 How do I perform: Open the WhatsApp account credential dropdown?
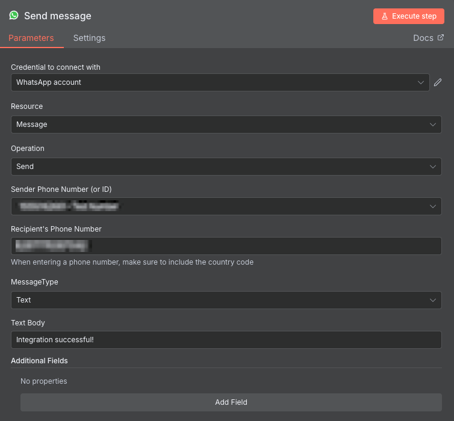[x=220, y=82]
